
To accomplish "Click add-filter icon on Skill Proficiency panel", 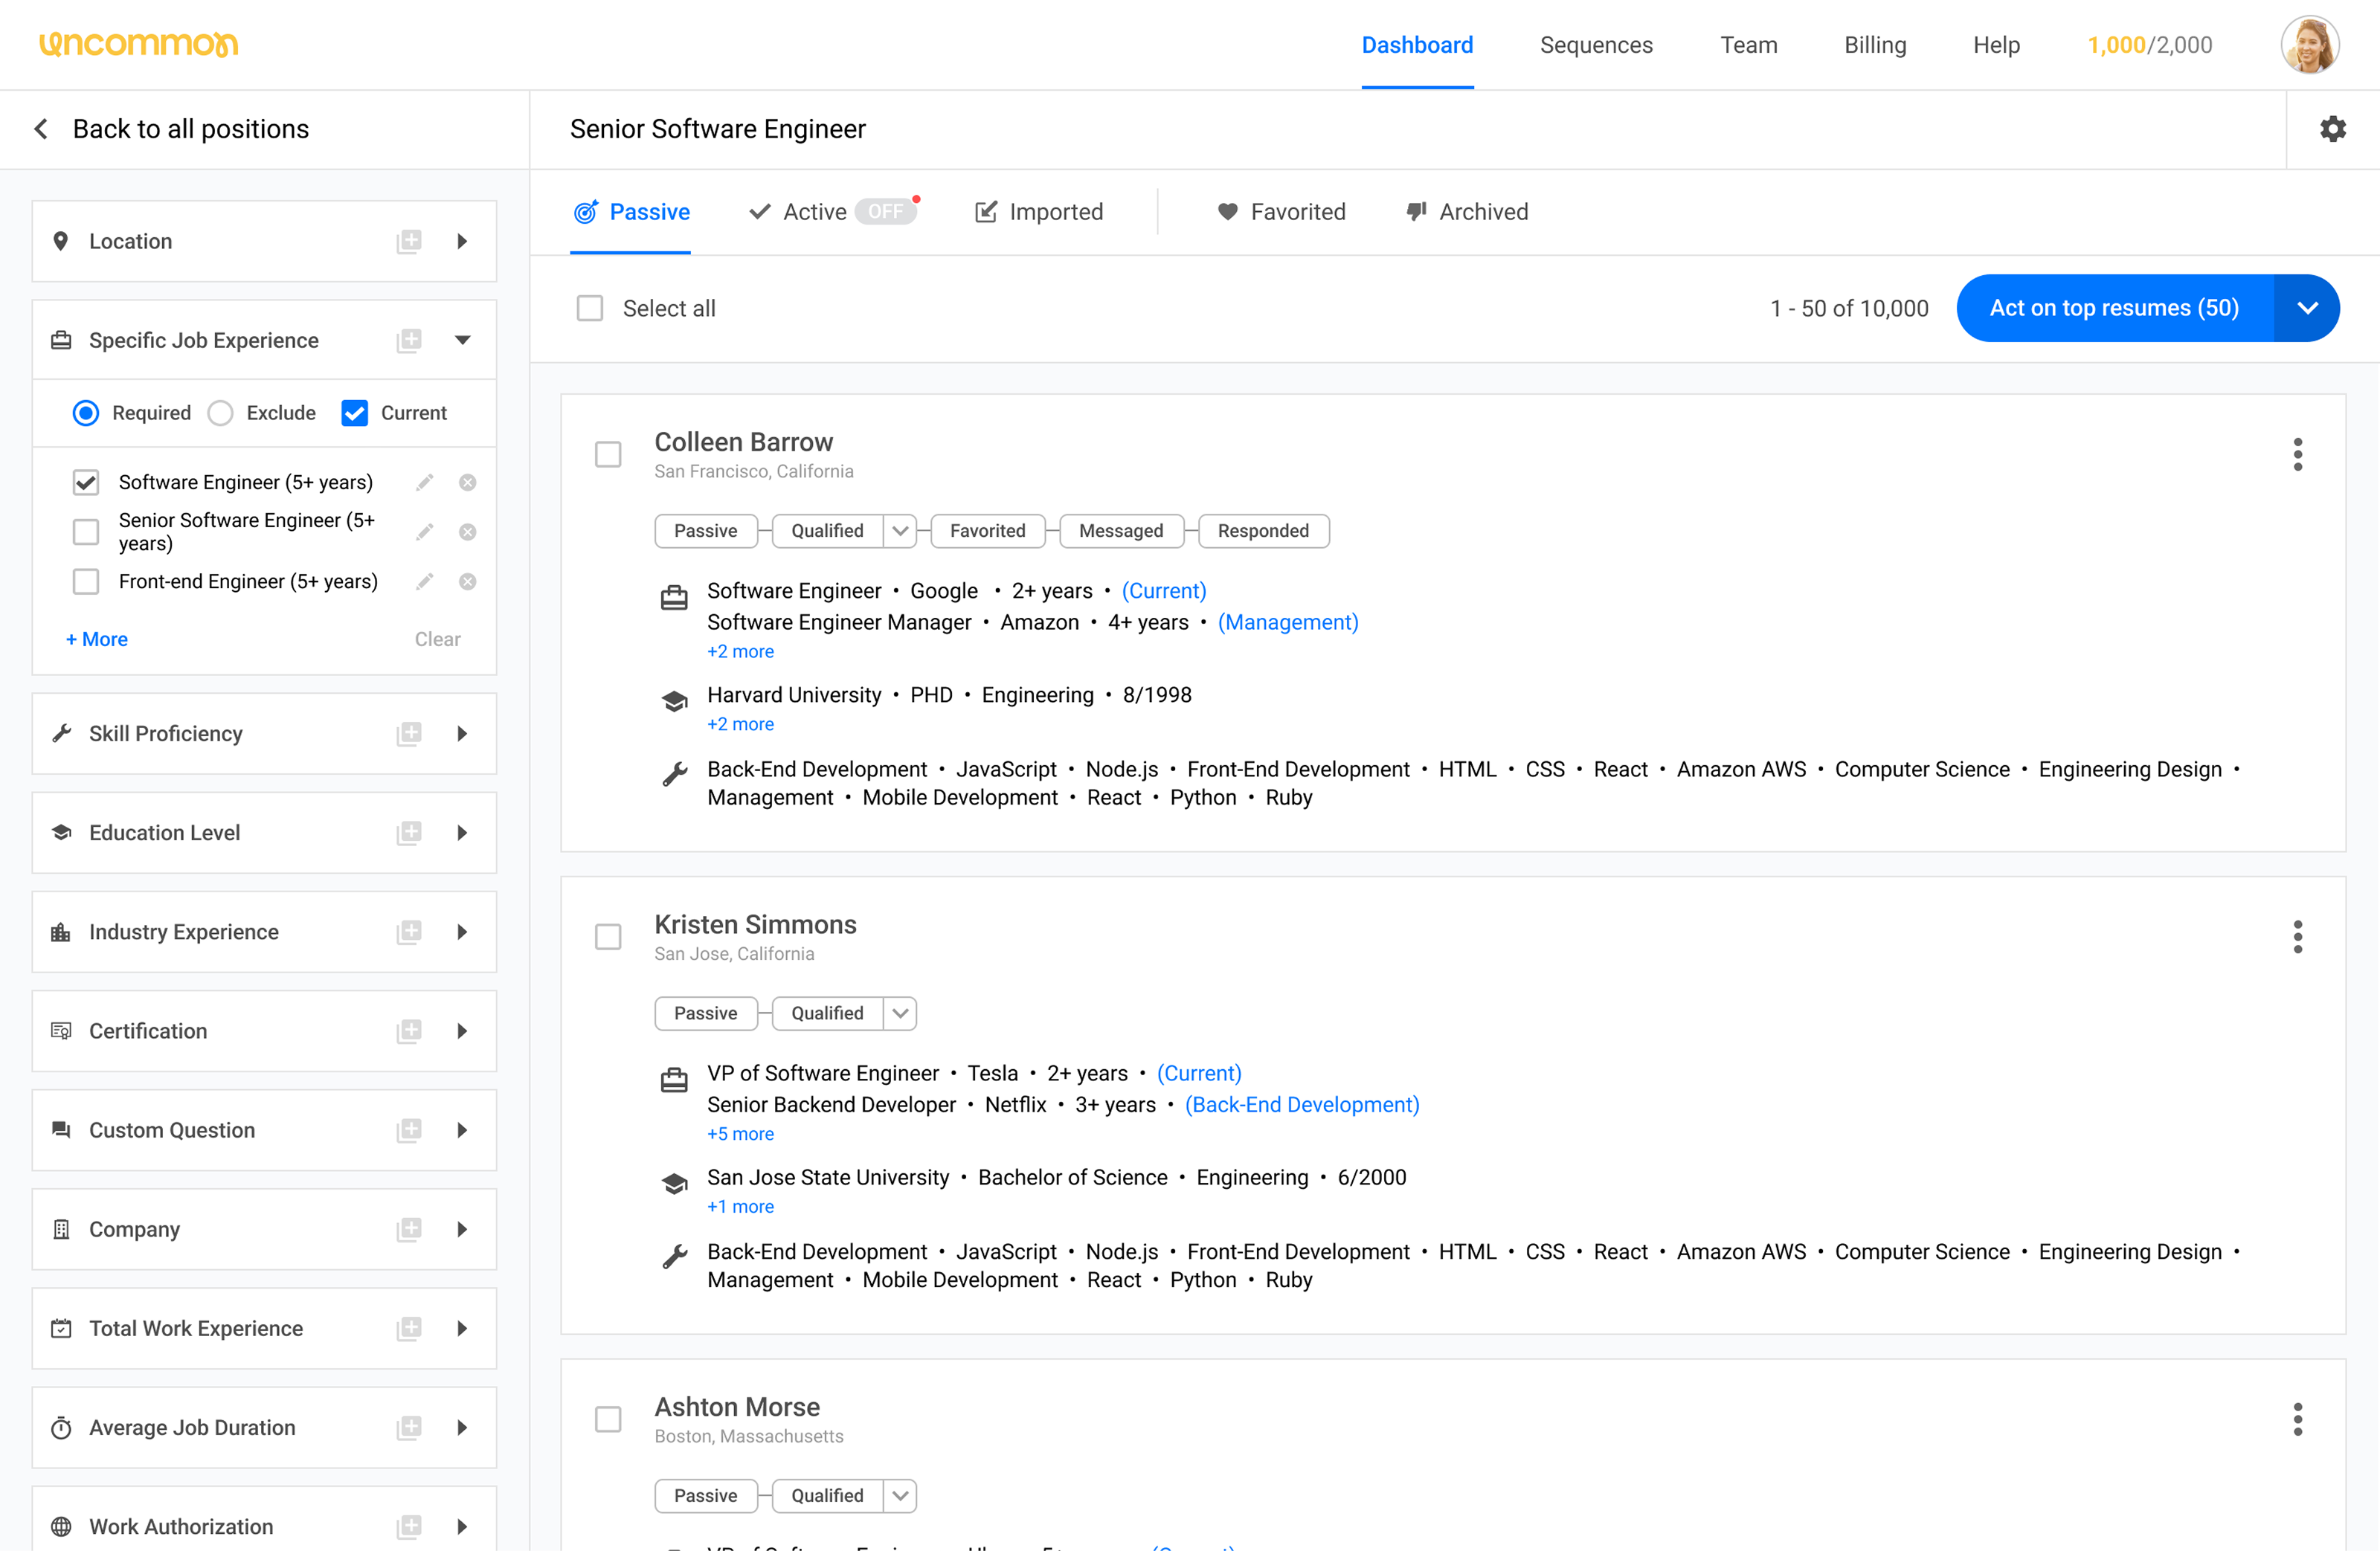I will tap(409, 734).
